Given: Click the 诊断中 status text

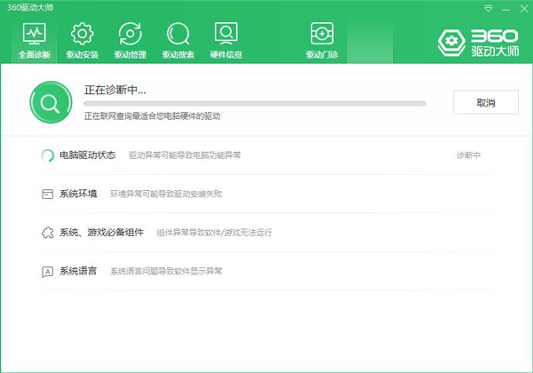Looking at the screenshot, I should (x=468, y=155).
